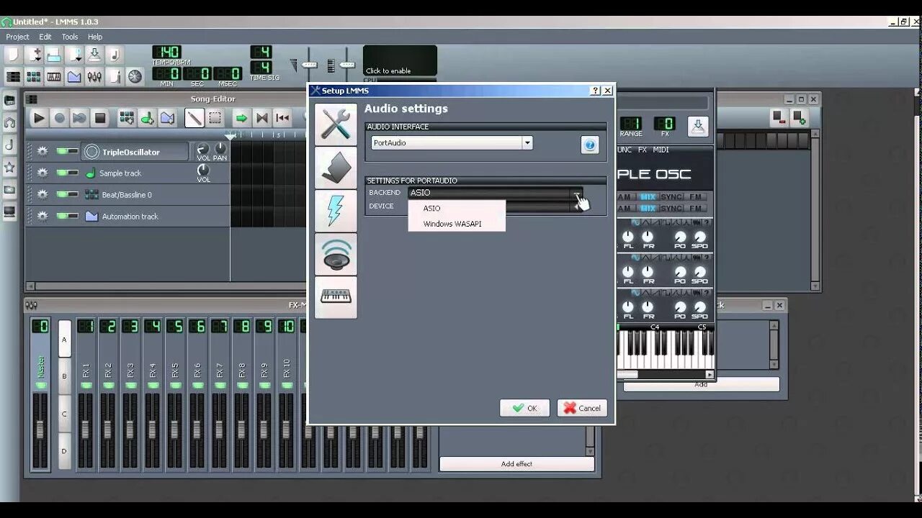Screen dimensions: 922x518
Task: Add automation track in Song-Editor
Action: [167, 118]
